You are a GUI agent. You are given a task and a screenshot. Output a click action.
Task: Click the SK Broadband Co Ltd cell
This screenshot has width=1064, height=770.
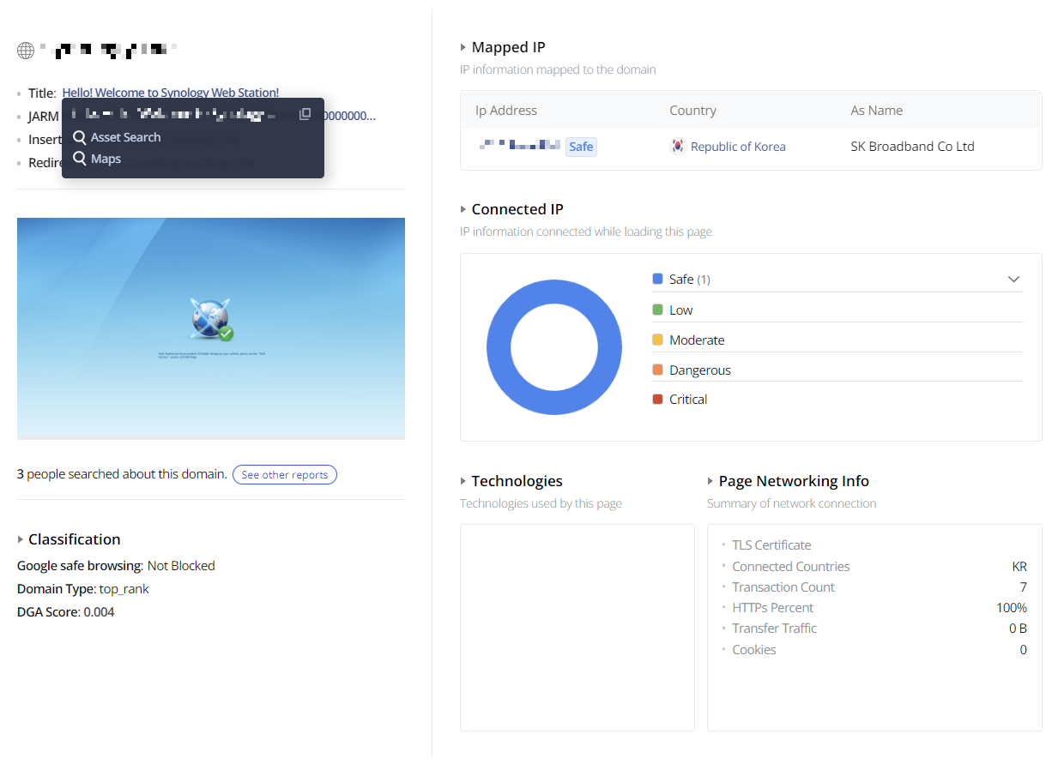coord(912,147)
